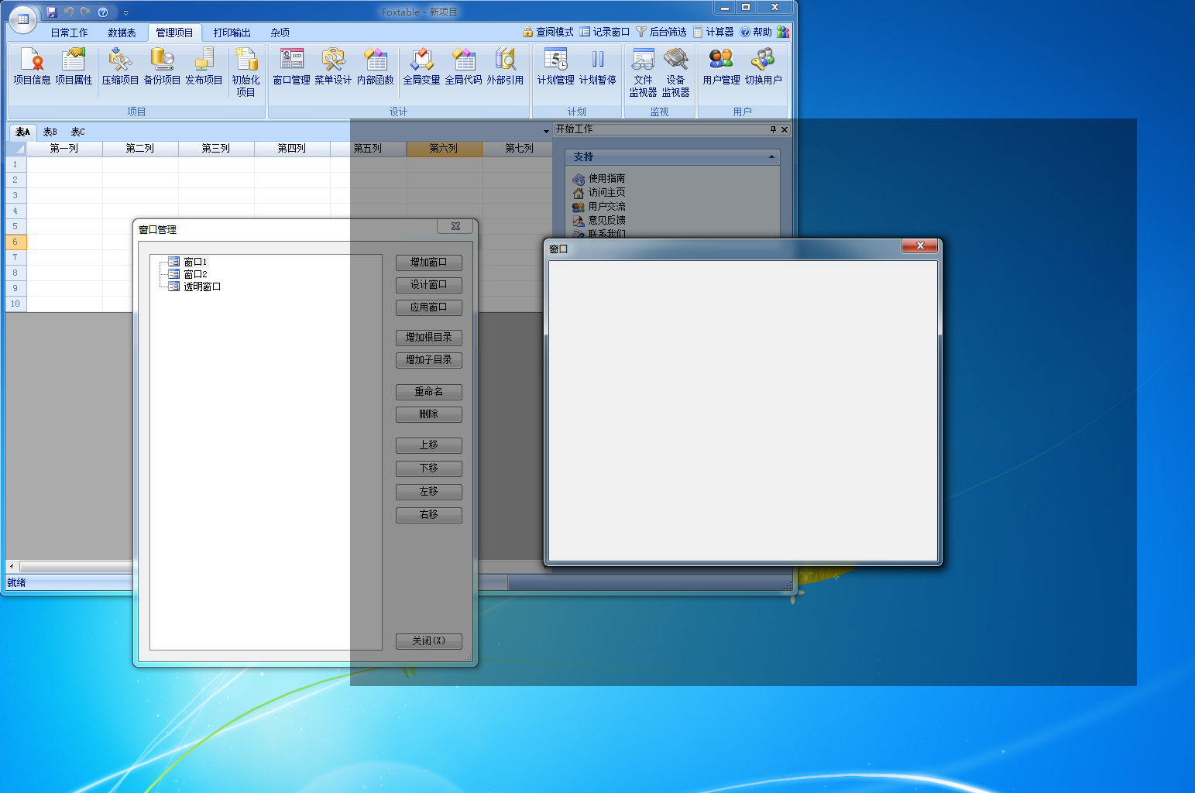Open 全局变量 editor
Image resolution: width=1195 pixels, height=793 pixels.
tap(421, 67)
